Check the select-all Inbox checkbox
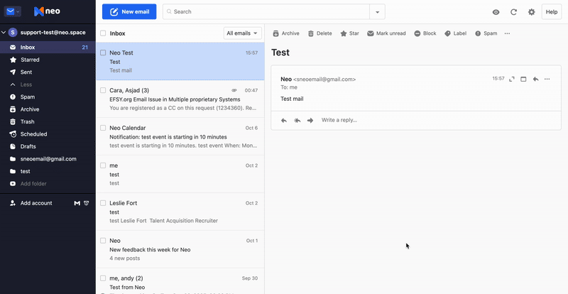The height and width of the screenshot is (294, 568). (x=103, y=33)
